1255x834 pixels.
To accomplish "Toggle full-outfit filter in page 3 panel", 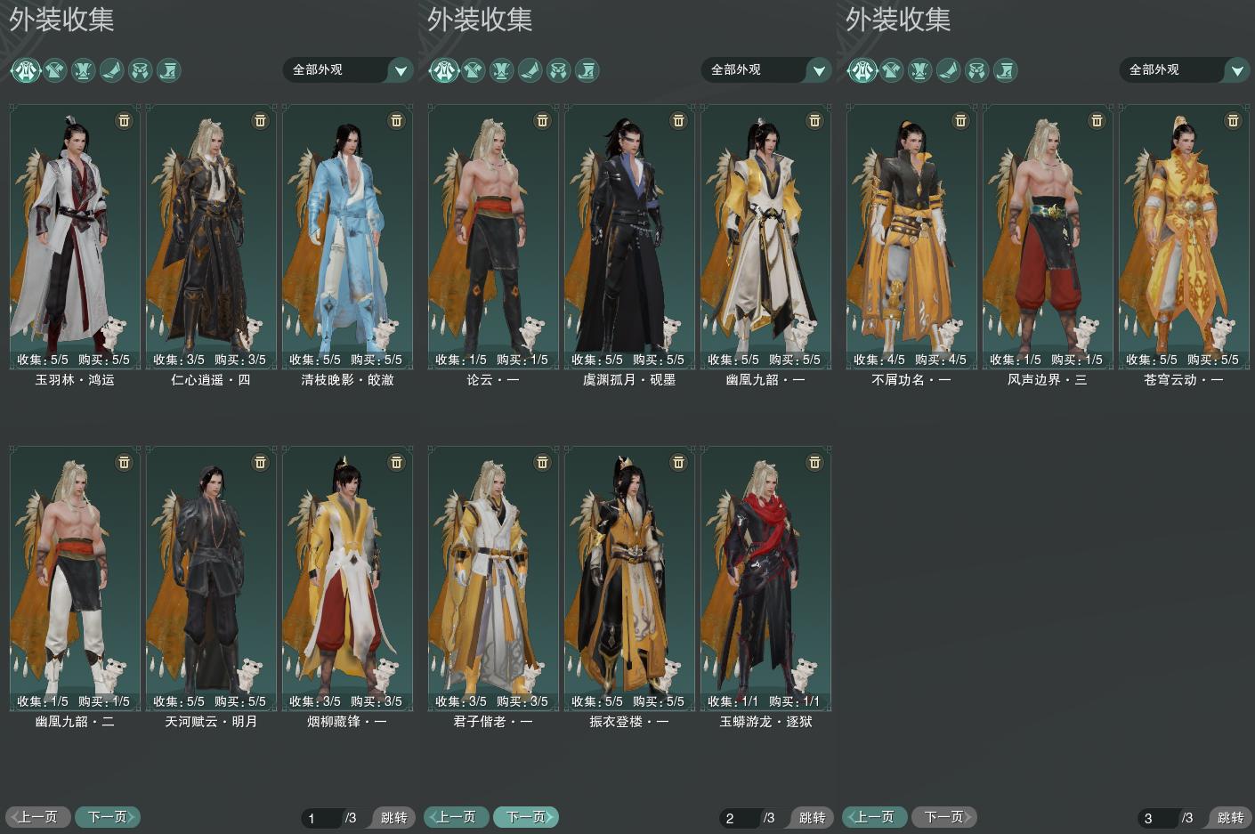I will (x=862, y=69).
